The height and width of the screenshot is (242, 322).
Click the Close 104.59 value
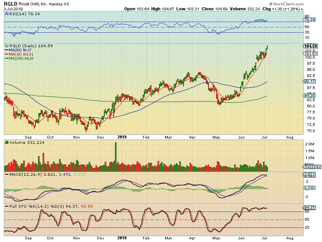[214, 9]
